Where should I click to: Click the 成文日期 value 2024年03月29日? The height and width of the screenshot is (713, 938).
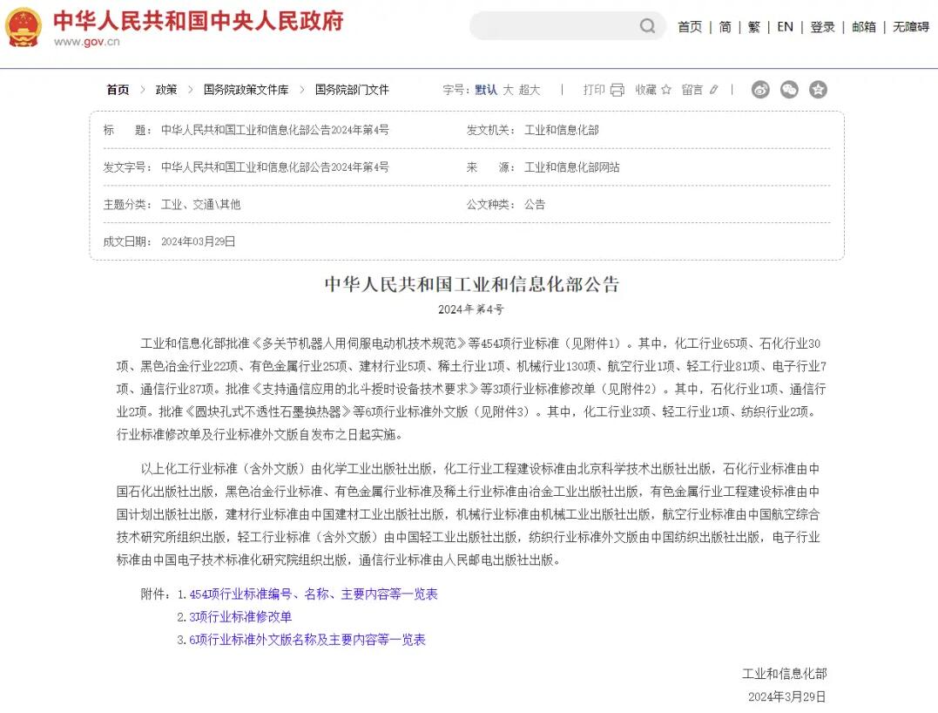point(198,241)
